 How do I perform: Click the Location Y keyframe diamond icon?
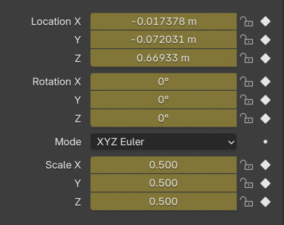(266, 40)
